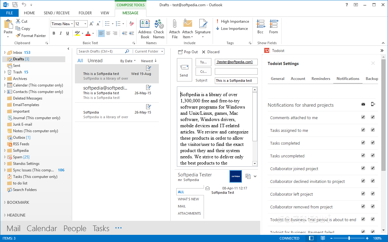This screenshot has height=242, width=388.
Task: Open the font color dropdown arrow
Action: tap(93, 33)
